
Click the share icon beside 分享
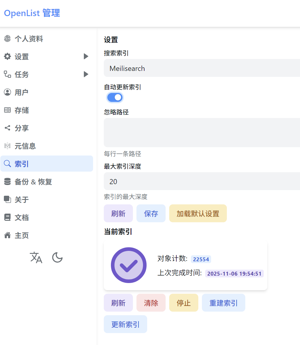(7, 128)
